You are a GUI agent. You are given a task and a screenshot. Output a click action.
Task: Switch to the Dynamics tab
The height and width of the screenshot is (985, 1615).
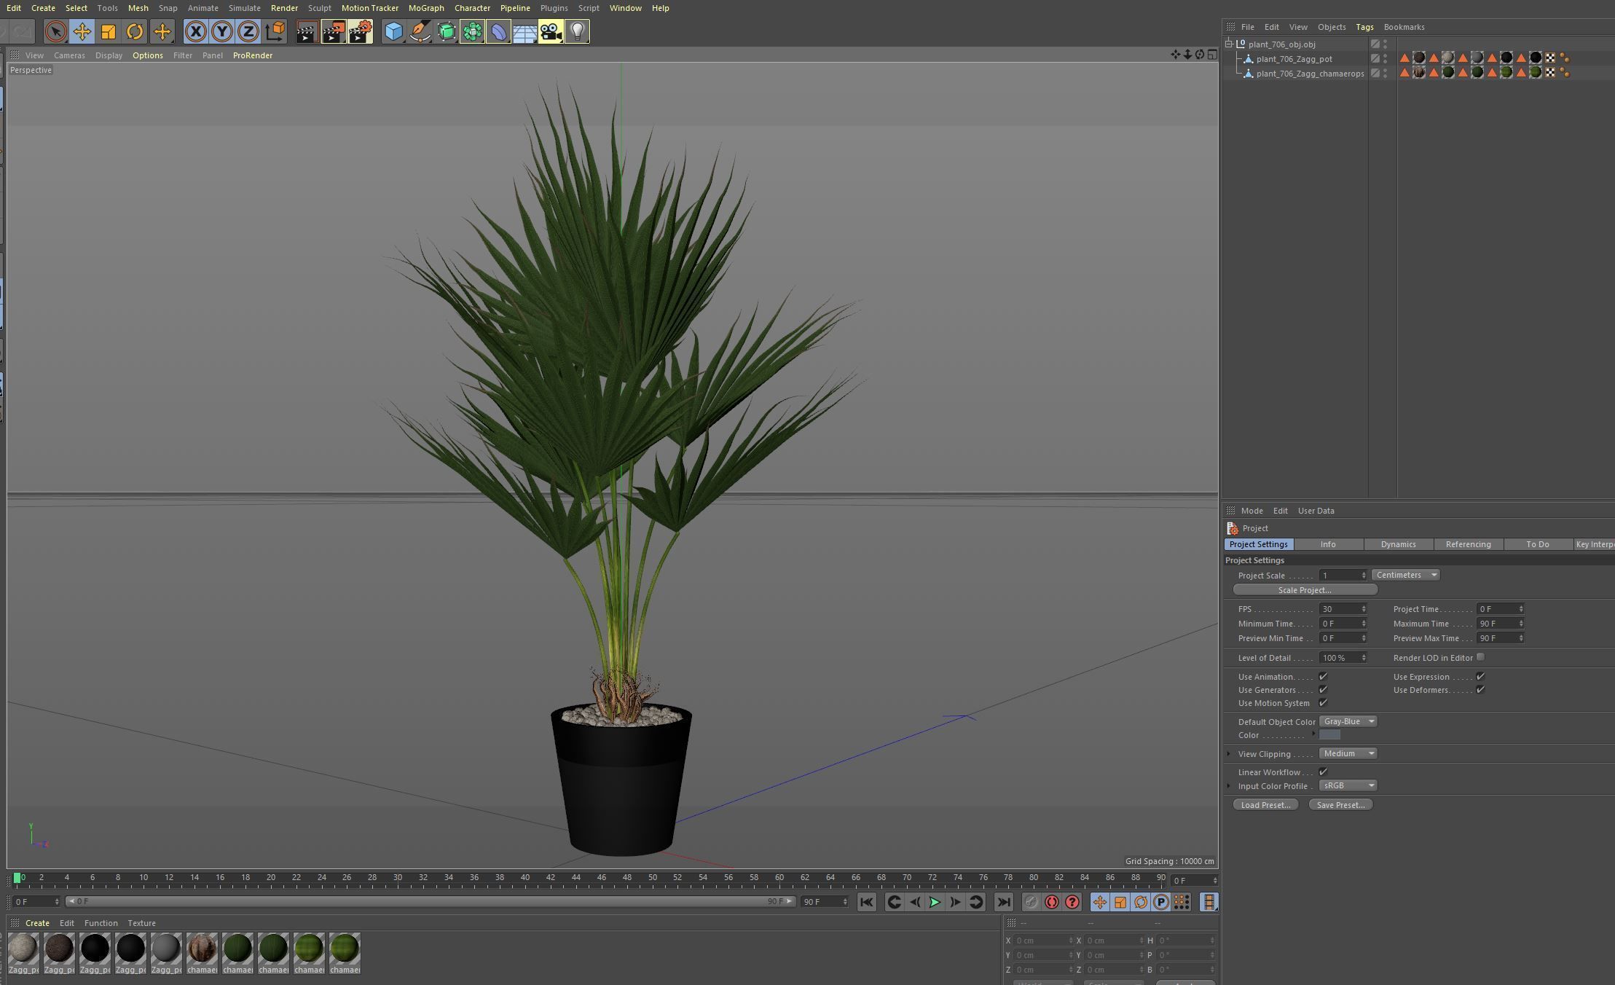1398,544
